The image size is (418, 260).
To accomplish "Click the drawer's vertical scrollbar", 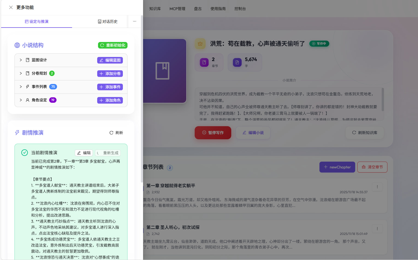I will pyautogui.click(x=142, y=98).
